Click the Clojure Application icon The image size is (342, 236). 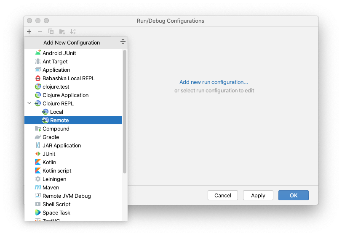click(x=38, y=95)
